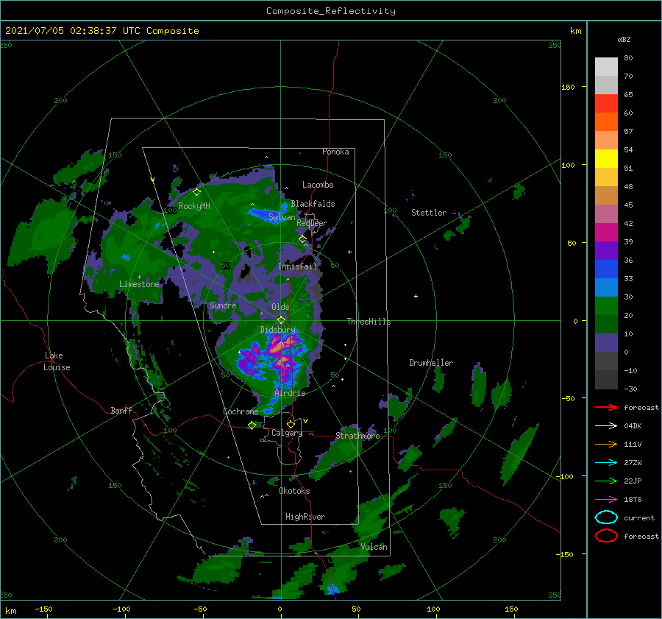Viewport: 662px width, 619px height.
Task: Click the Lacombe label
Action: click(318, 185)
